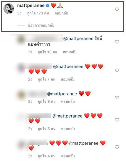View the 13 likes list on first reply
The height and width of the screenshot is (164, 126).
click(47, 52)
